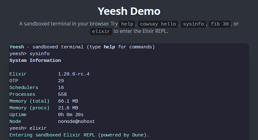This screenshot has width=258, height=140.
Task: Click the 'Memory (procs)' label
Action: 30,108
